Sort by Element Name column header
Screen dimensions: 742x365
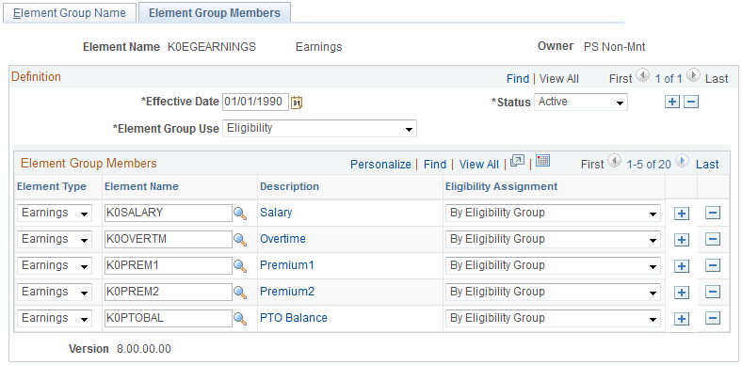pos(141,186)
